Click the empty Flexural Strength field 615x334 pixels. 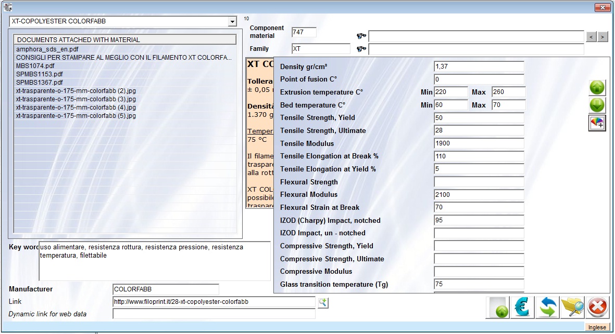pyautogui.click(x=479, y=182)
